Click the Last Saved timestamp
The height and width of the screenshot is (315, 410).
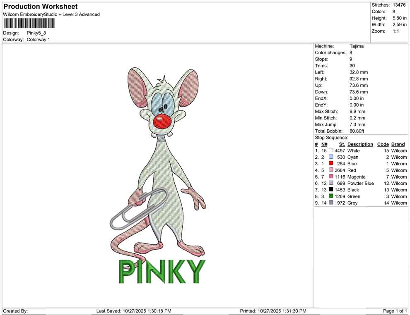coord(134,311)
